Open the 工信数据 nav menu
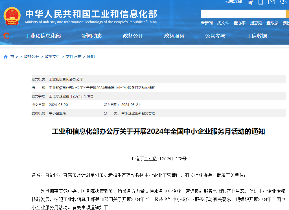 (257, 36)
